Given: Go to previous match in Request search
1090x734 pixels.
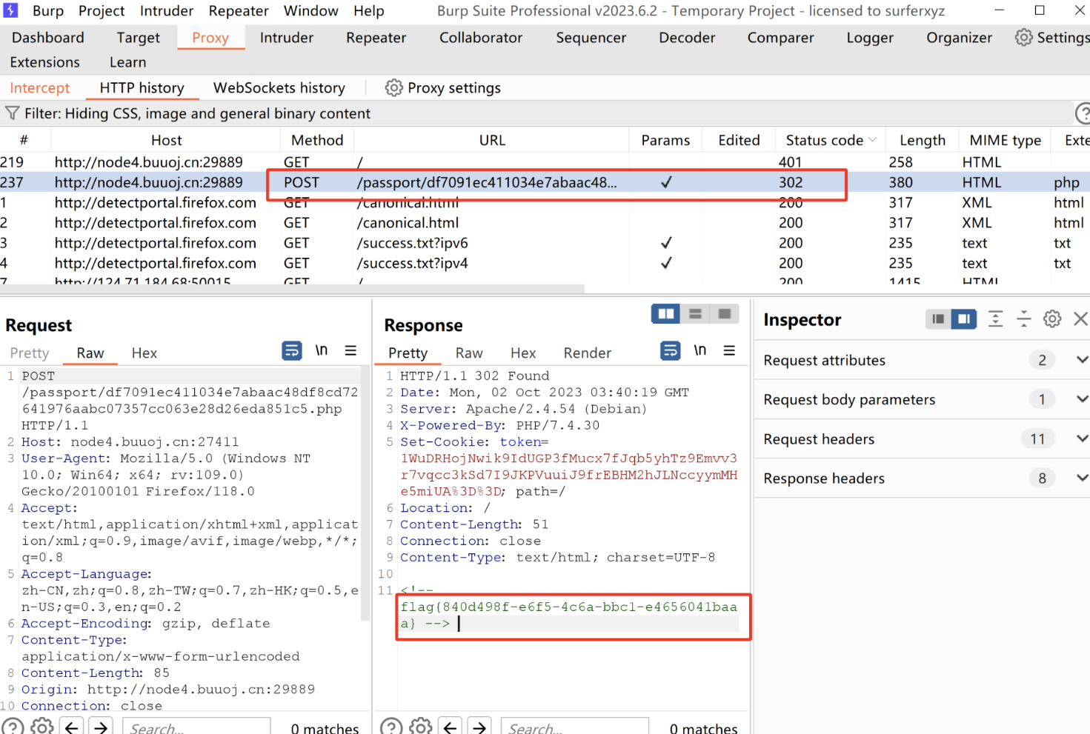Looking at the screenshot, I should [x=72, y=727].
